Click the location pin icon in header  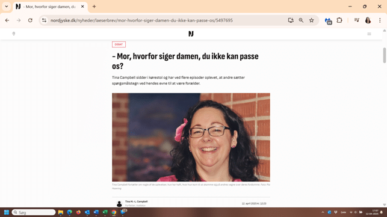[14, 34]
